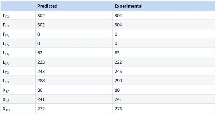The image size is (216, 114).
Task: Click the ΓTA row label
Action: pyautogui.click(x=6, y=34)
